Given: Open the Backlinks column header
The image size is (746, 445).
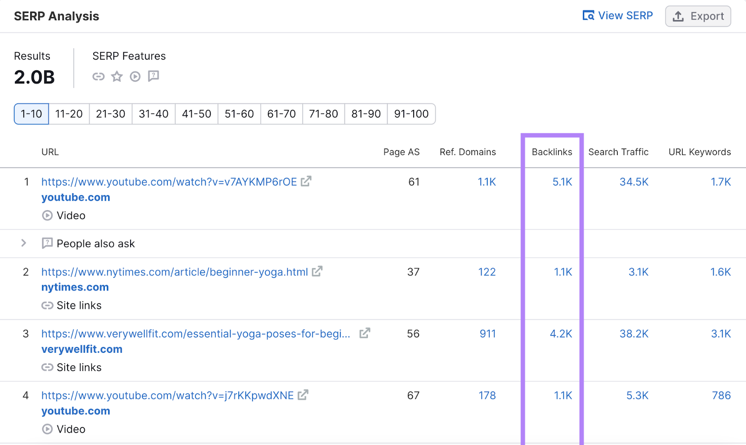Looking at the screenshot, I should tap(552, 152).
